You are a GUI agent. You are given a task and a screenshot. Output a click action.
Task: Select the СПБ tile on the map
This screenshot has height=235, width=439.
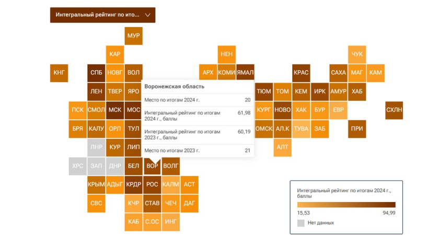click(x=96, y=73)
